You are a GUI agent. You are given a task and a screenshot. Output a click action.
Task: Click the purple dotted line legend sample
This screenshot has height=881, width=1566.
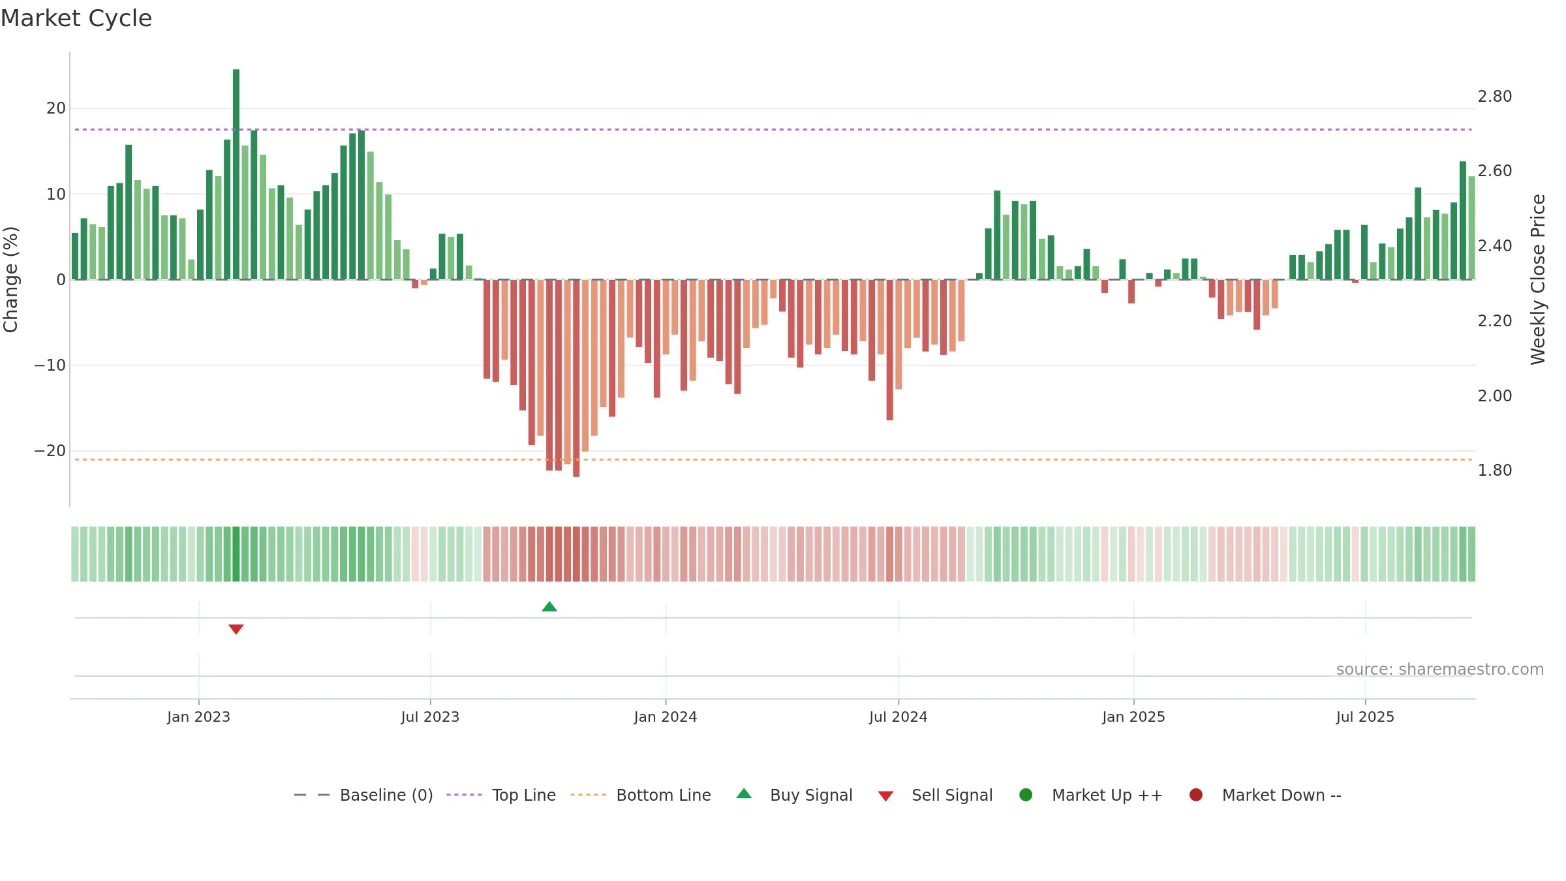464,795
